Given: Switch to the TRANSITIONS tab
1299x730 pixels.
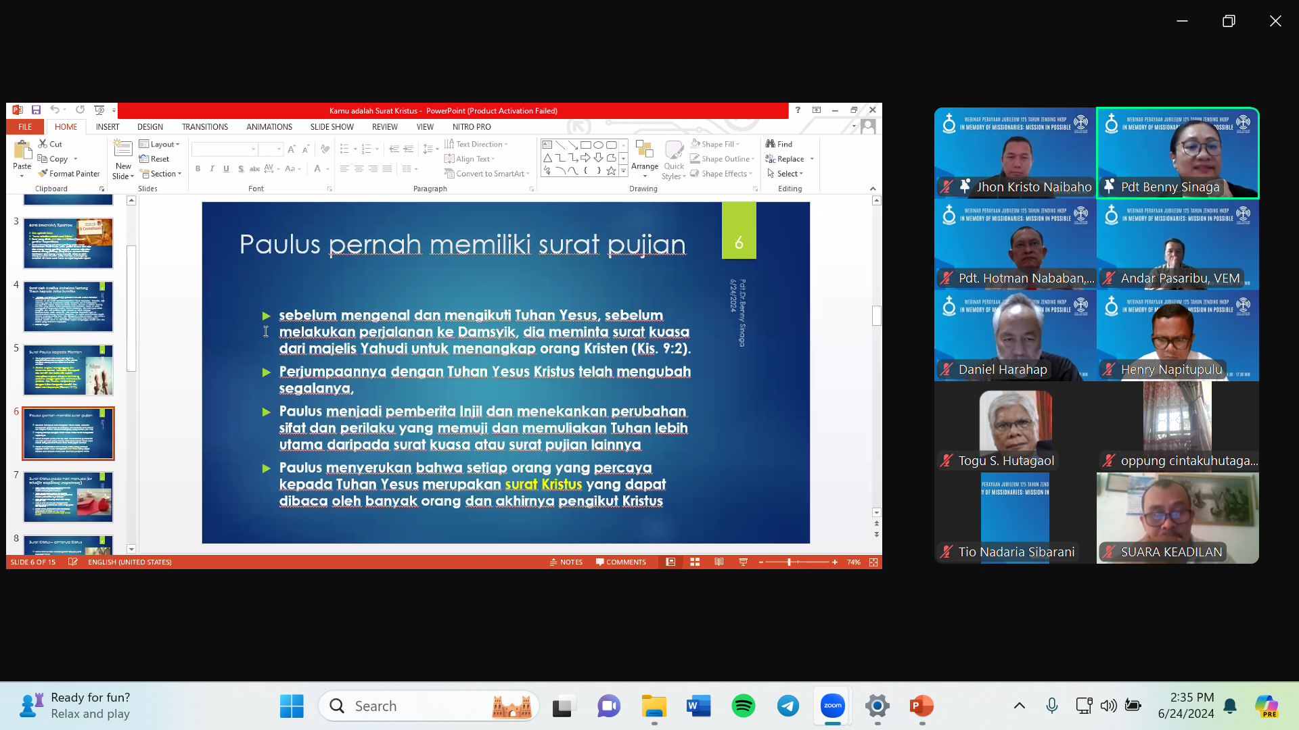Looking at the screenshot, I should tap(205, 126).
